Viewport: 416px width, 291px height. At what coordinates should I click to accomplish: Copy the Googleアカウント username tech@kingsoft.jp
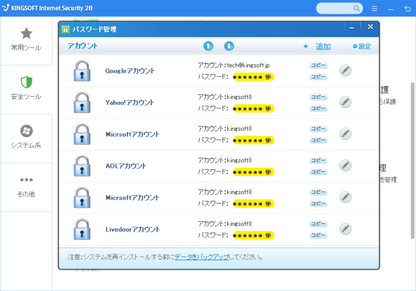pyautogui.click(x=318, y=65)
